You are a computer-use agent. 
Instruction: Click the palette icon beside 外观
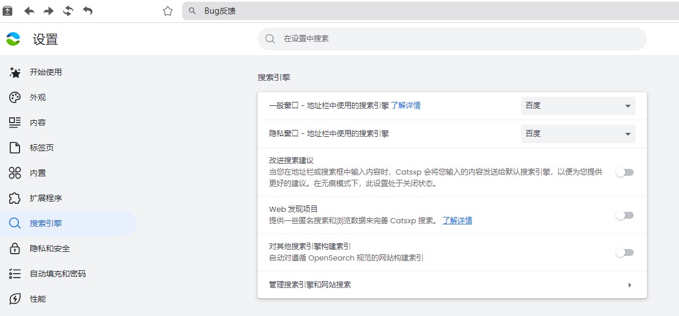click(x=15, y=98)
